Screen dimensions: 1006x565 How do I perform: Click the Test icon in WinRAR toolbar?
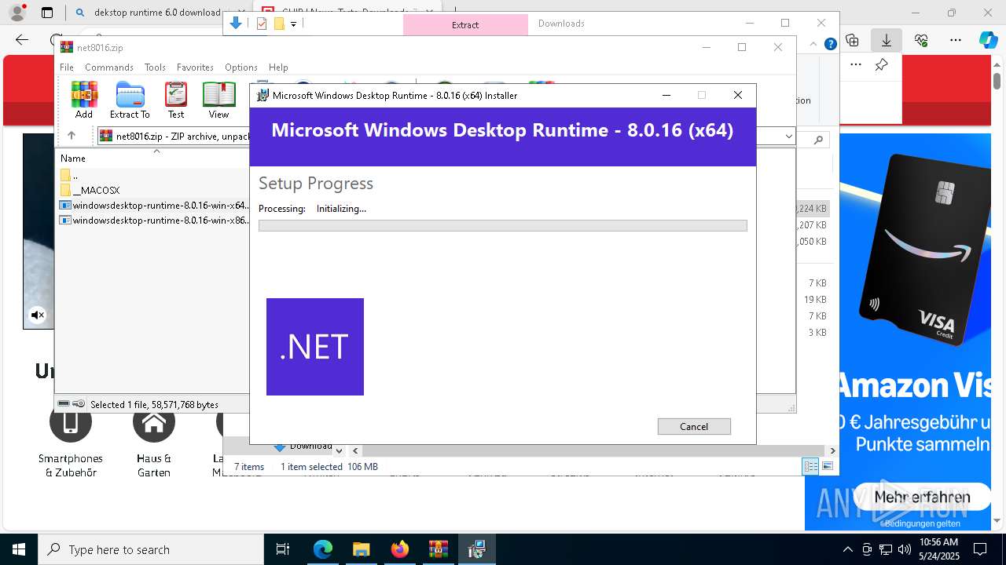[x=176, y=100]
